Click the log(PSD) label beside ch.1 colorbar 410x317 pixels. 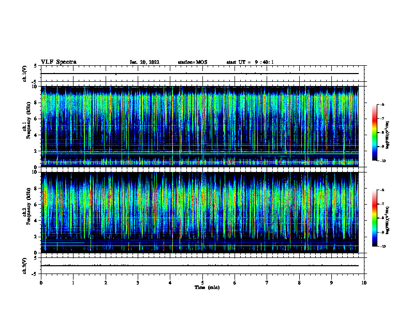pos(388,135)
